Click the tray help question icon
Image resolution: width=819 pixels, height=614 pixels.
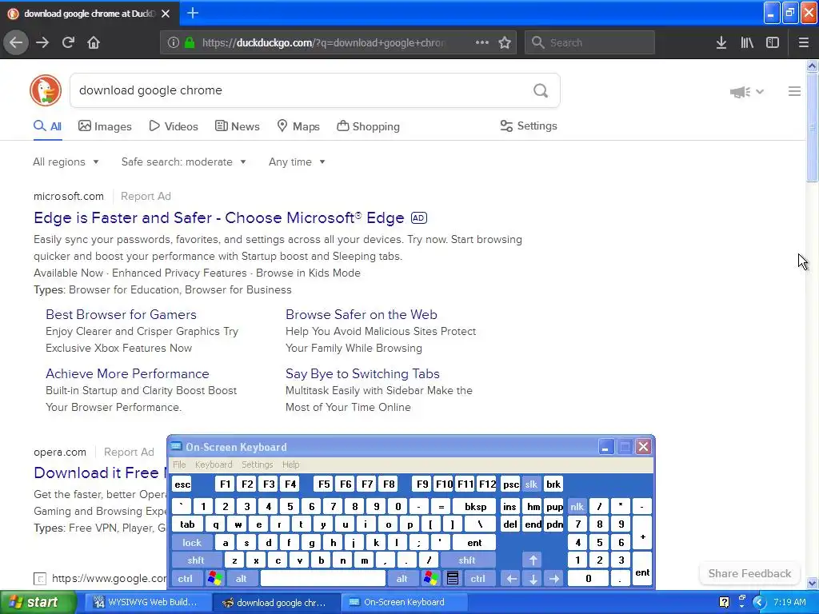pos(724,602)
